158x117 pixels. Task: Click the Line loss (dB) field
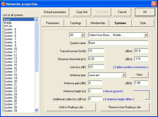pos(96,67)
